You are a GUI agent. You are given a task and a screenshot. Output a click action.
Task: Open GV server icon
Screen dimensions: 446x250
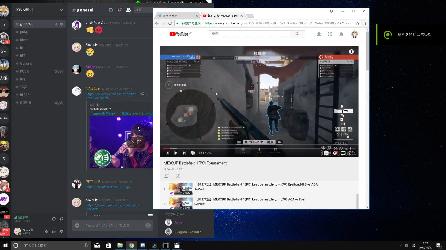pos(4,51)
